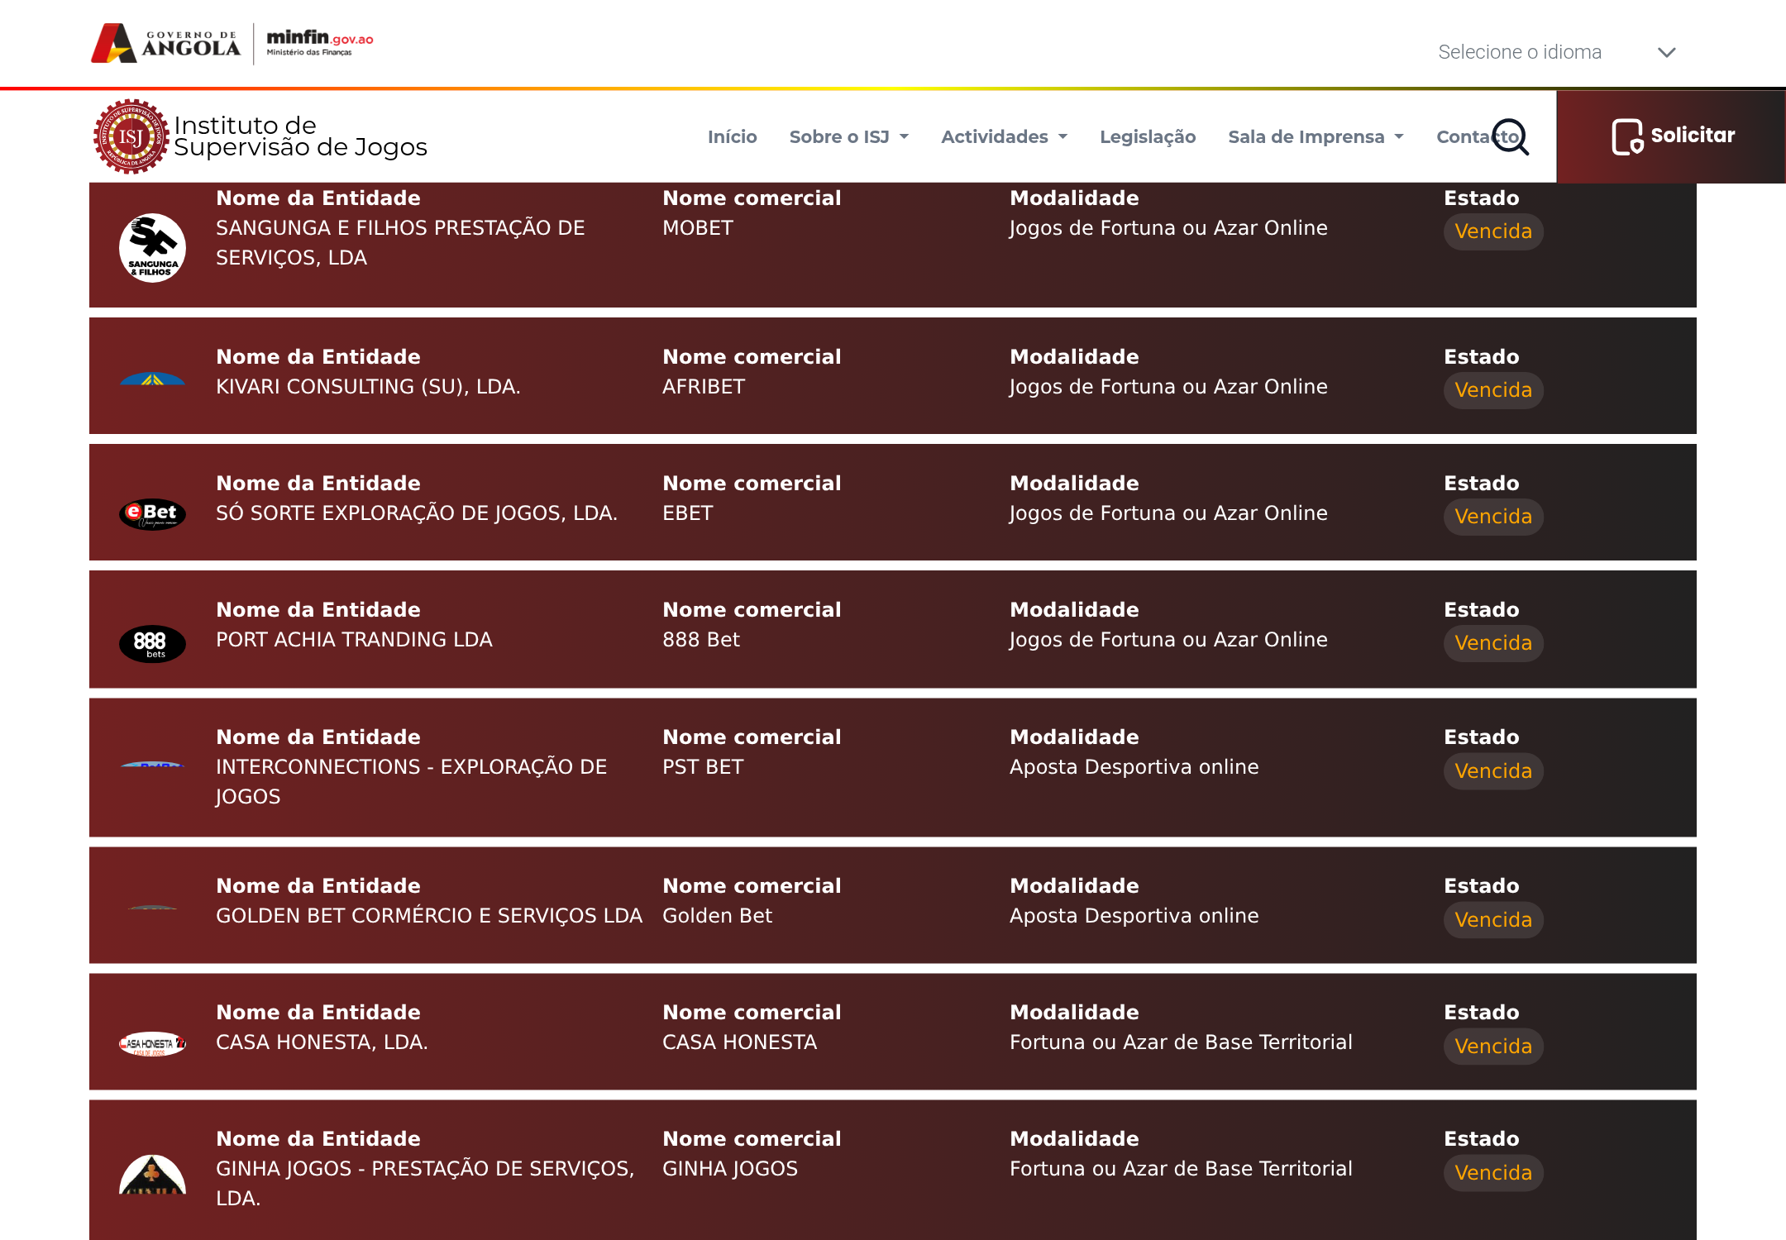Go to the Início page
The height and width of the screenshot is (1240, 1786).
coord(732,136)
